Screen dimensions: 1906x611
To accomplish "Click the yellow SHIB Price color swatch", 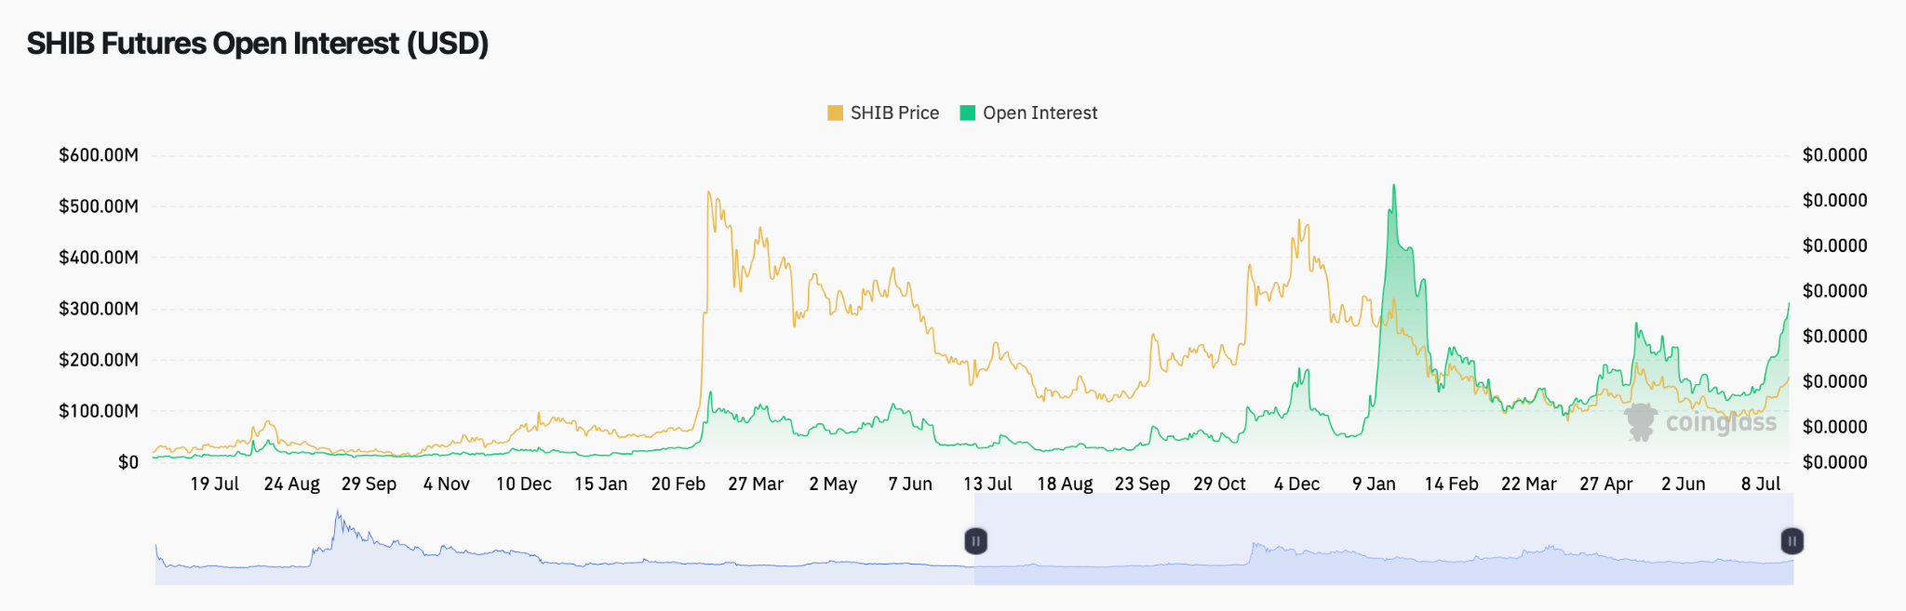I will pyautogui.click(x=835, y=113).
